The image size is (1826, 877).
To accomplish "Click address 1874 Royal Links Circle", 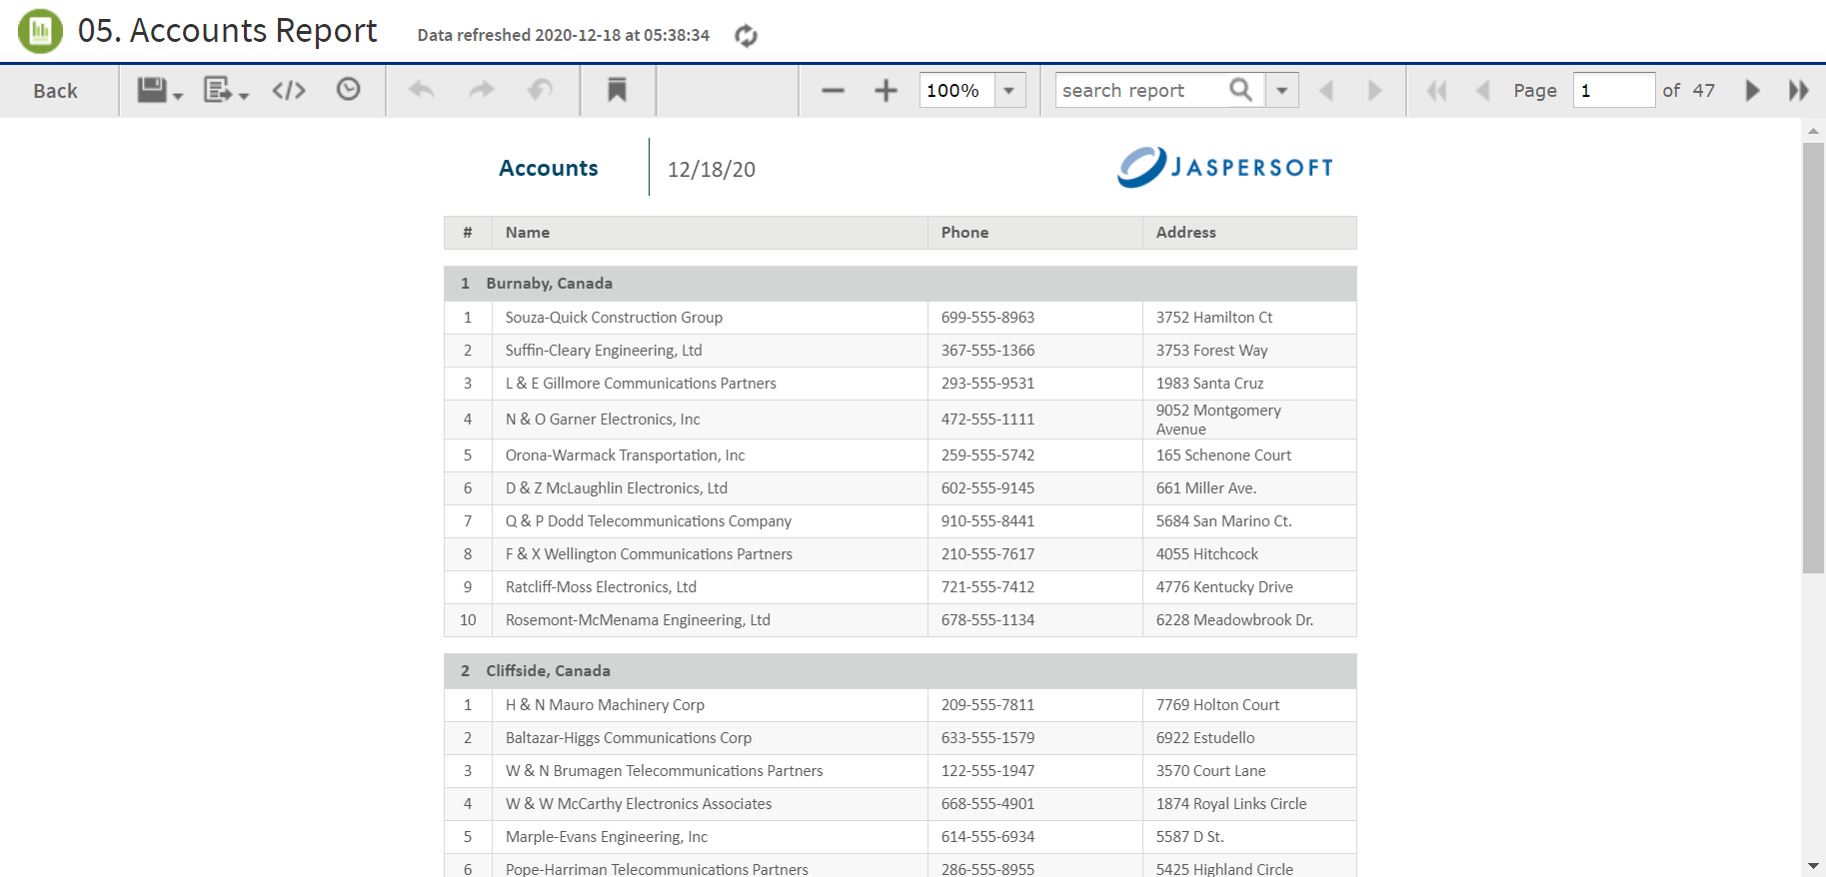I will click(1231, 804).
